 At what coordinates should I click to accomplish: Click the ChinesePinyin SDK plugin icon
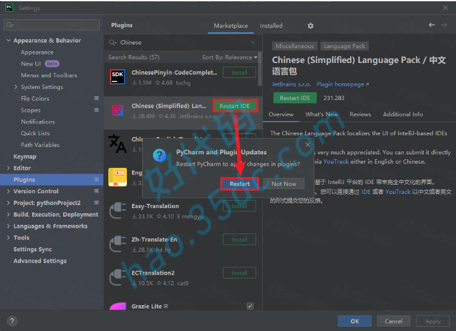click(x=118, y=77)
